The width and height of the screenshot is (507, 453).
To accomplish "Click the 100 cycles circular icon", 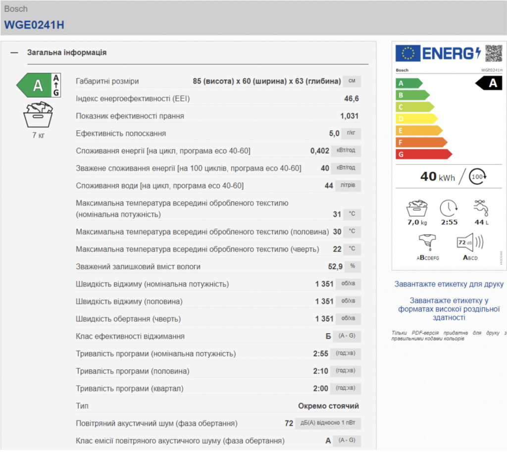I will (x=478, y=176).
